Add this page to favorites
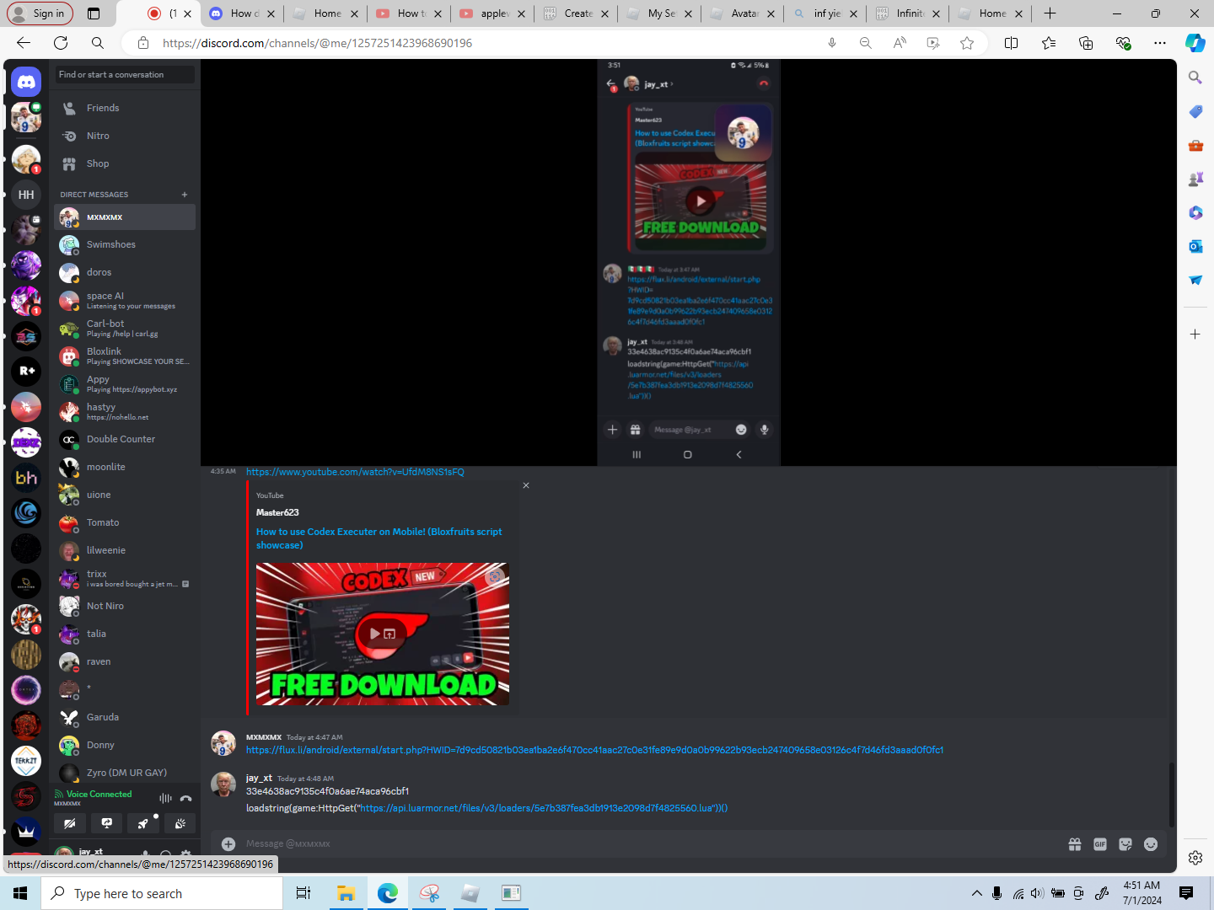1214x910 pixels. pyautogui.click(x=967, y=43)
